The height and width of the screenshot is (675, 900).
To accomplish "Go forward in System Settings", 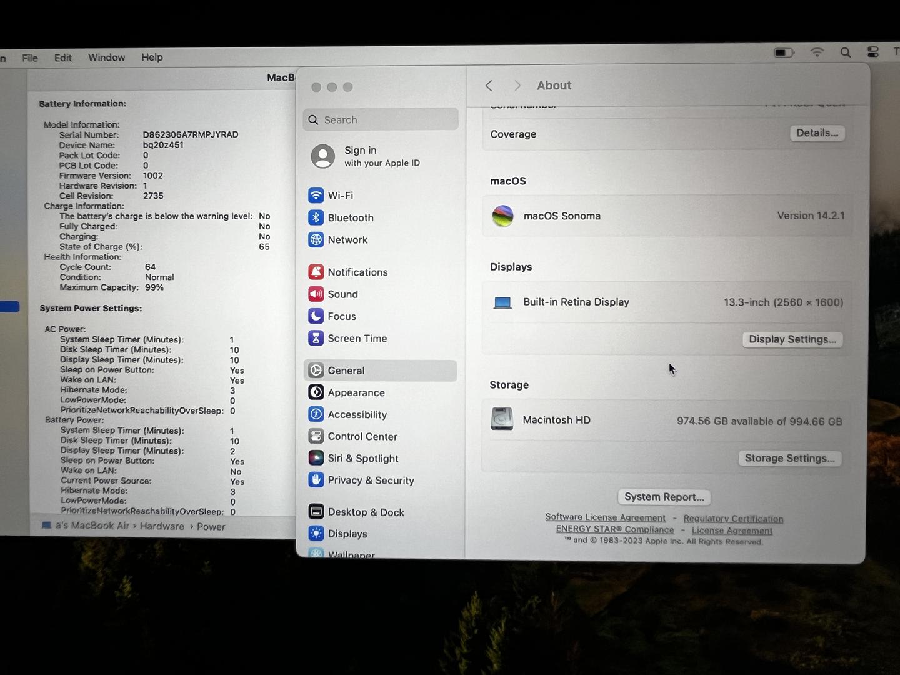I will pos(517,86).
